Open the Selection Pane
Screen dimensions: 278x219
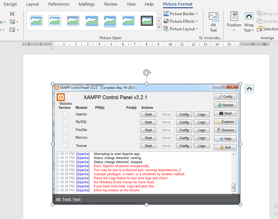pyautogui.click(x=267, y=29)
